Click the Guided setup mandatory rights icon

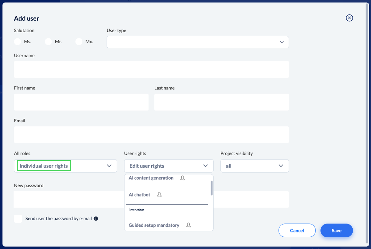tap(188, 225)
